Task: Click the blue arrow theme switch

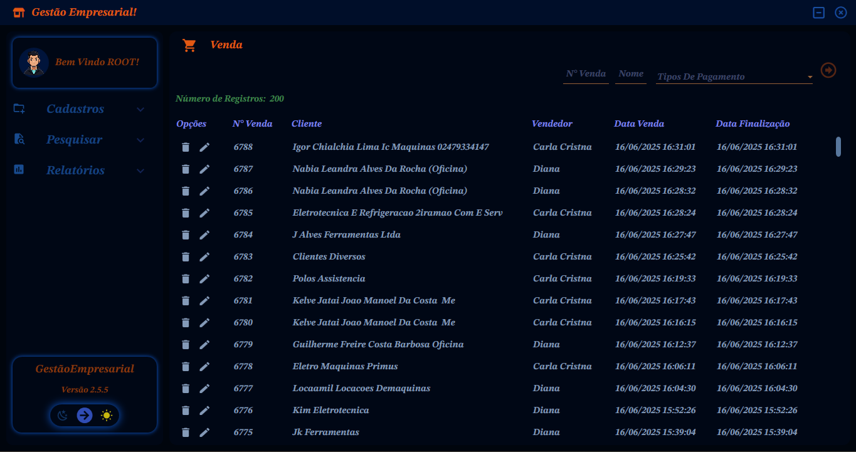Action: 85,415
